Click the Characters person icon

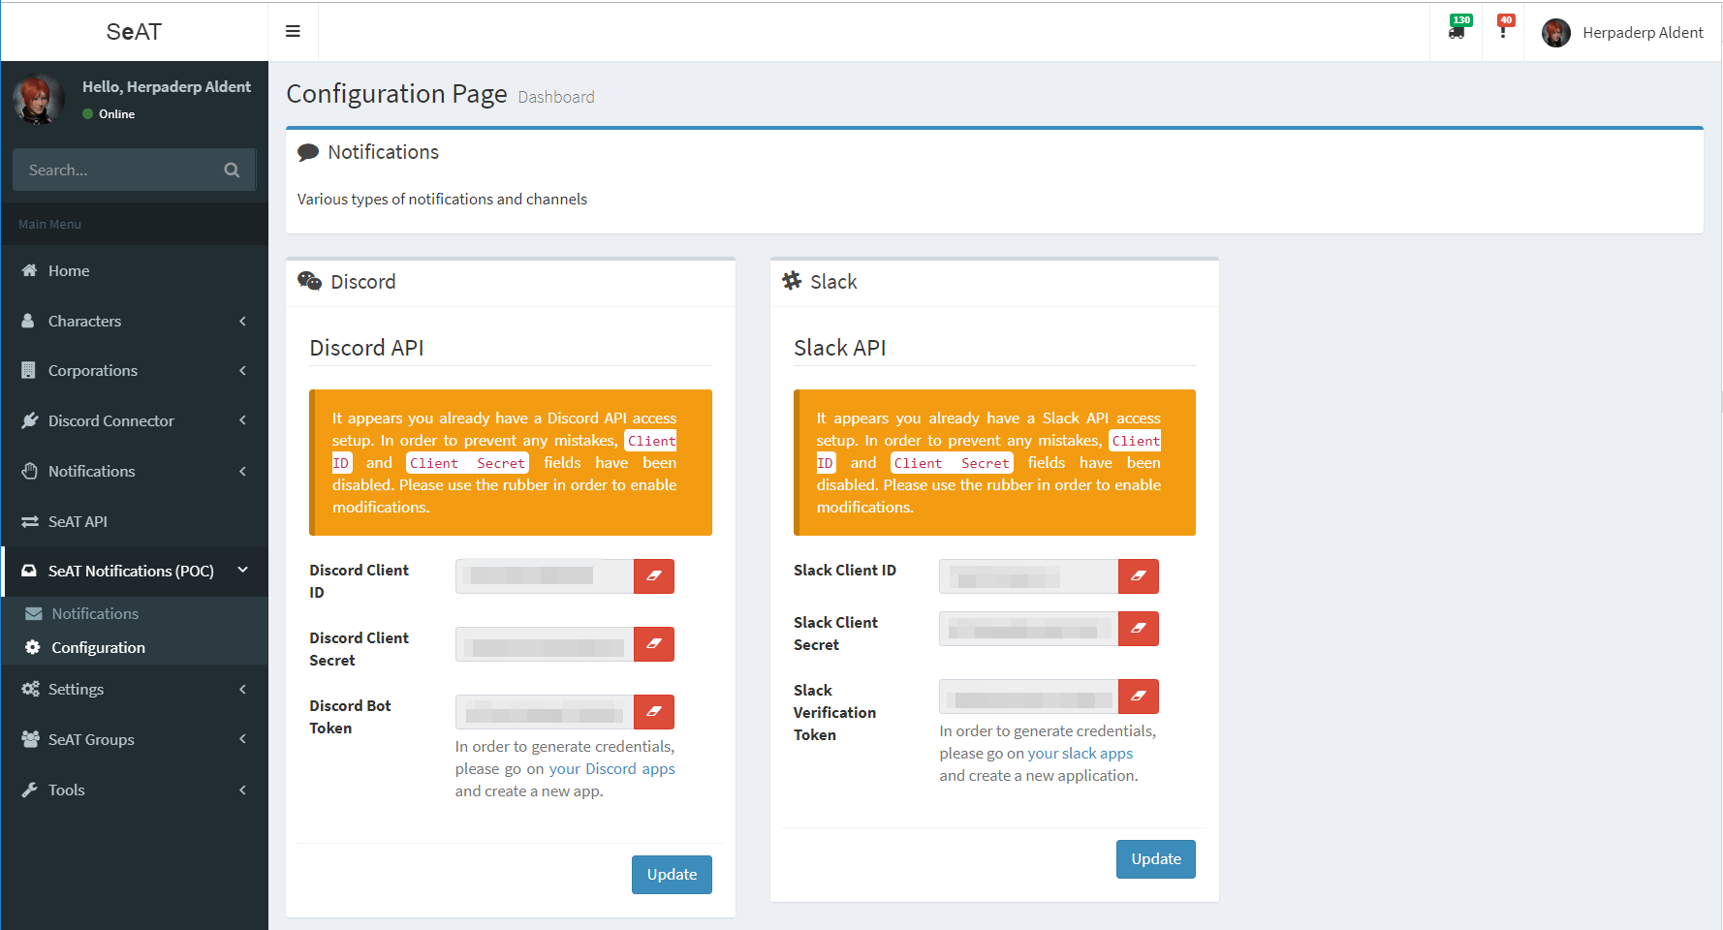(28, 321)
